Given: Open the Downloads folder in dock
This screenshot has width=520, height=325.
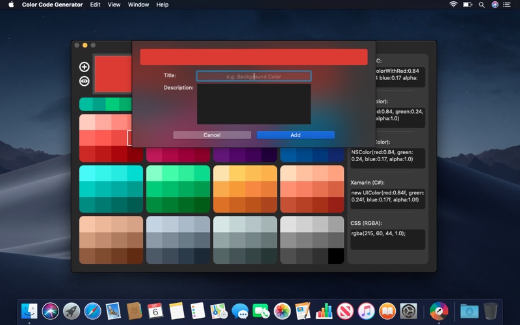Looking at the screenshot, I should (x=469, y=311).
